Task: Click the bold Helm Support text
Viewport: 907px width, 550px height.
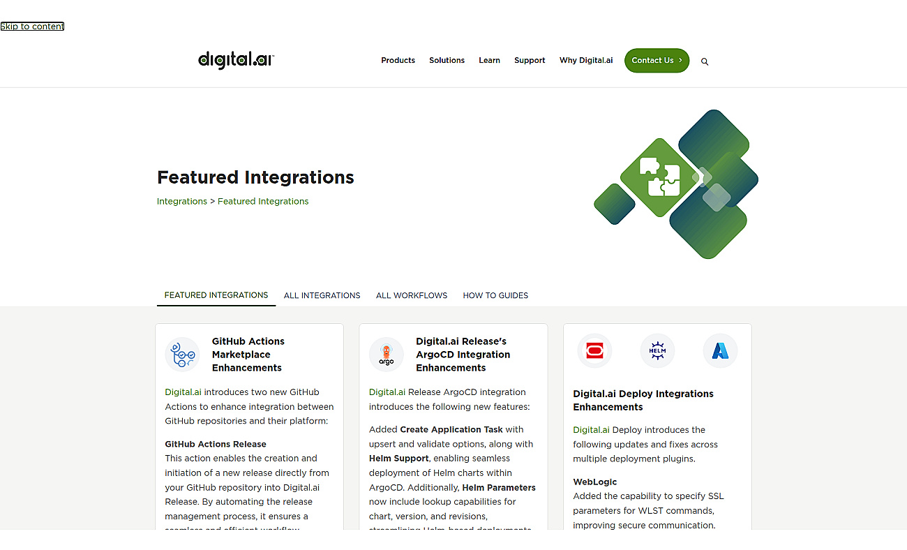Action: pos(399,459)
